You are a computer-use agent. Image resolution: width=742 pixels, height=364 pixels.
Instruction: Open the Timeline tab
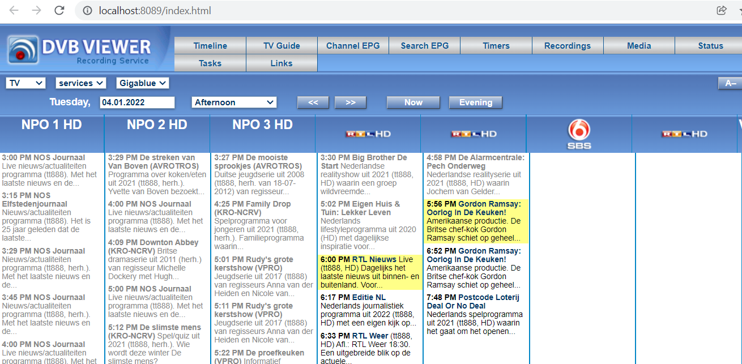click(x=210, y=46)
